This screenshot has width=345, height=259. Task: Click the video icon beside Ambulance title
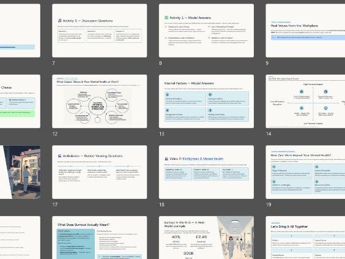(x=59, y=156)
